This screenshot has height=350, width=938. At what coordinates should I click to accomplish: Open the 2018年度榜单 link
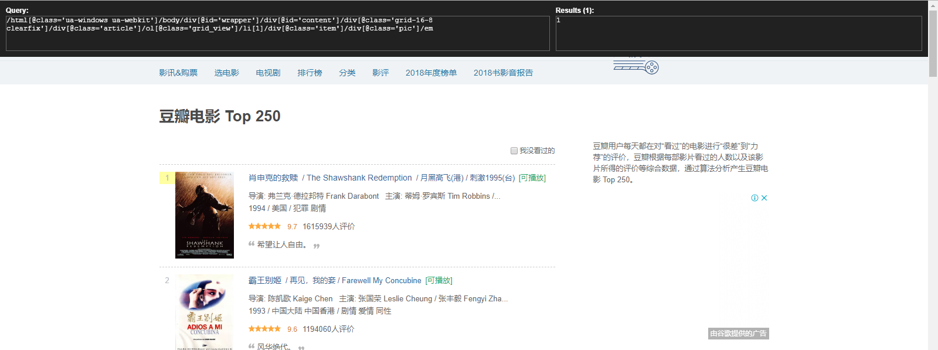point(431,73)
